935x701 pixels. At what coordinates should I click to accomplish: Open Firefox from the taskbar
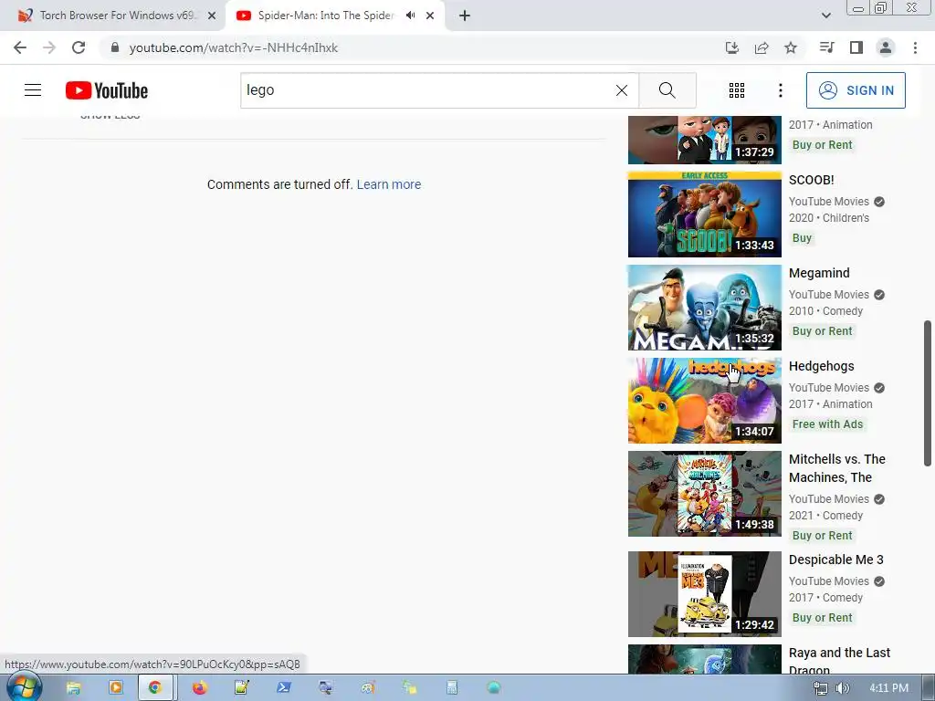[199, 688]
